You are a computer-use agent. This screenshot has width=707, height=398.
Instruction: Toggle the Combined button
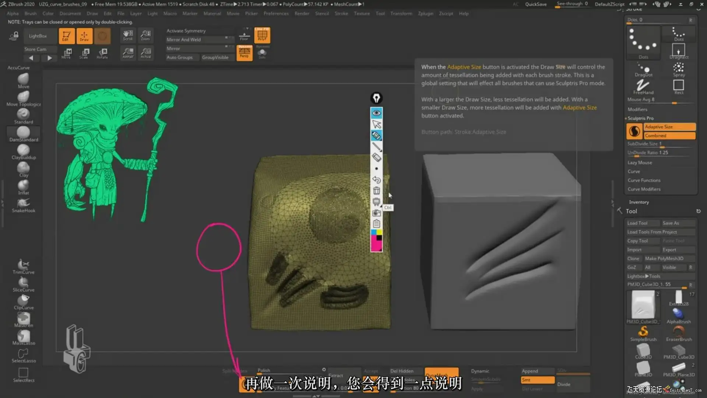click(669, 136)
